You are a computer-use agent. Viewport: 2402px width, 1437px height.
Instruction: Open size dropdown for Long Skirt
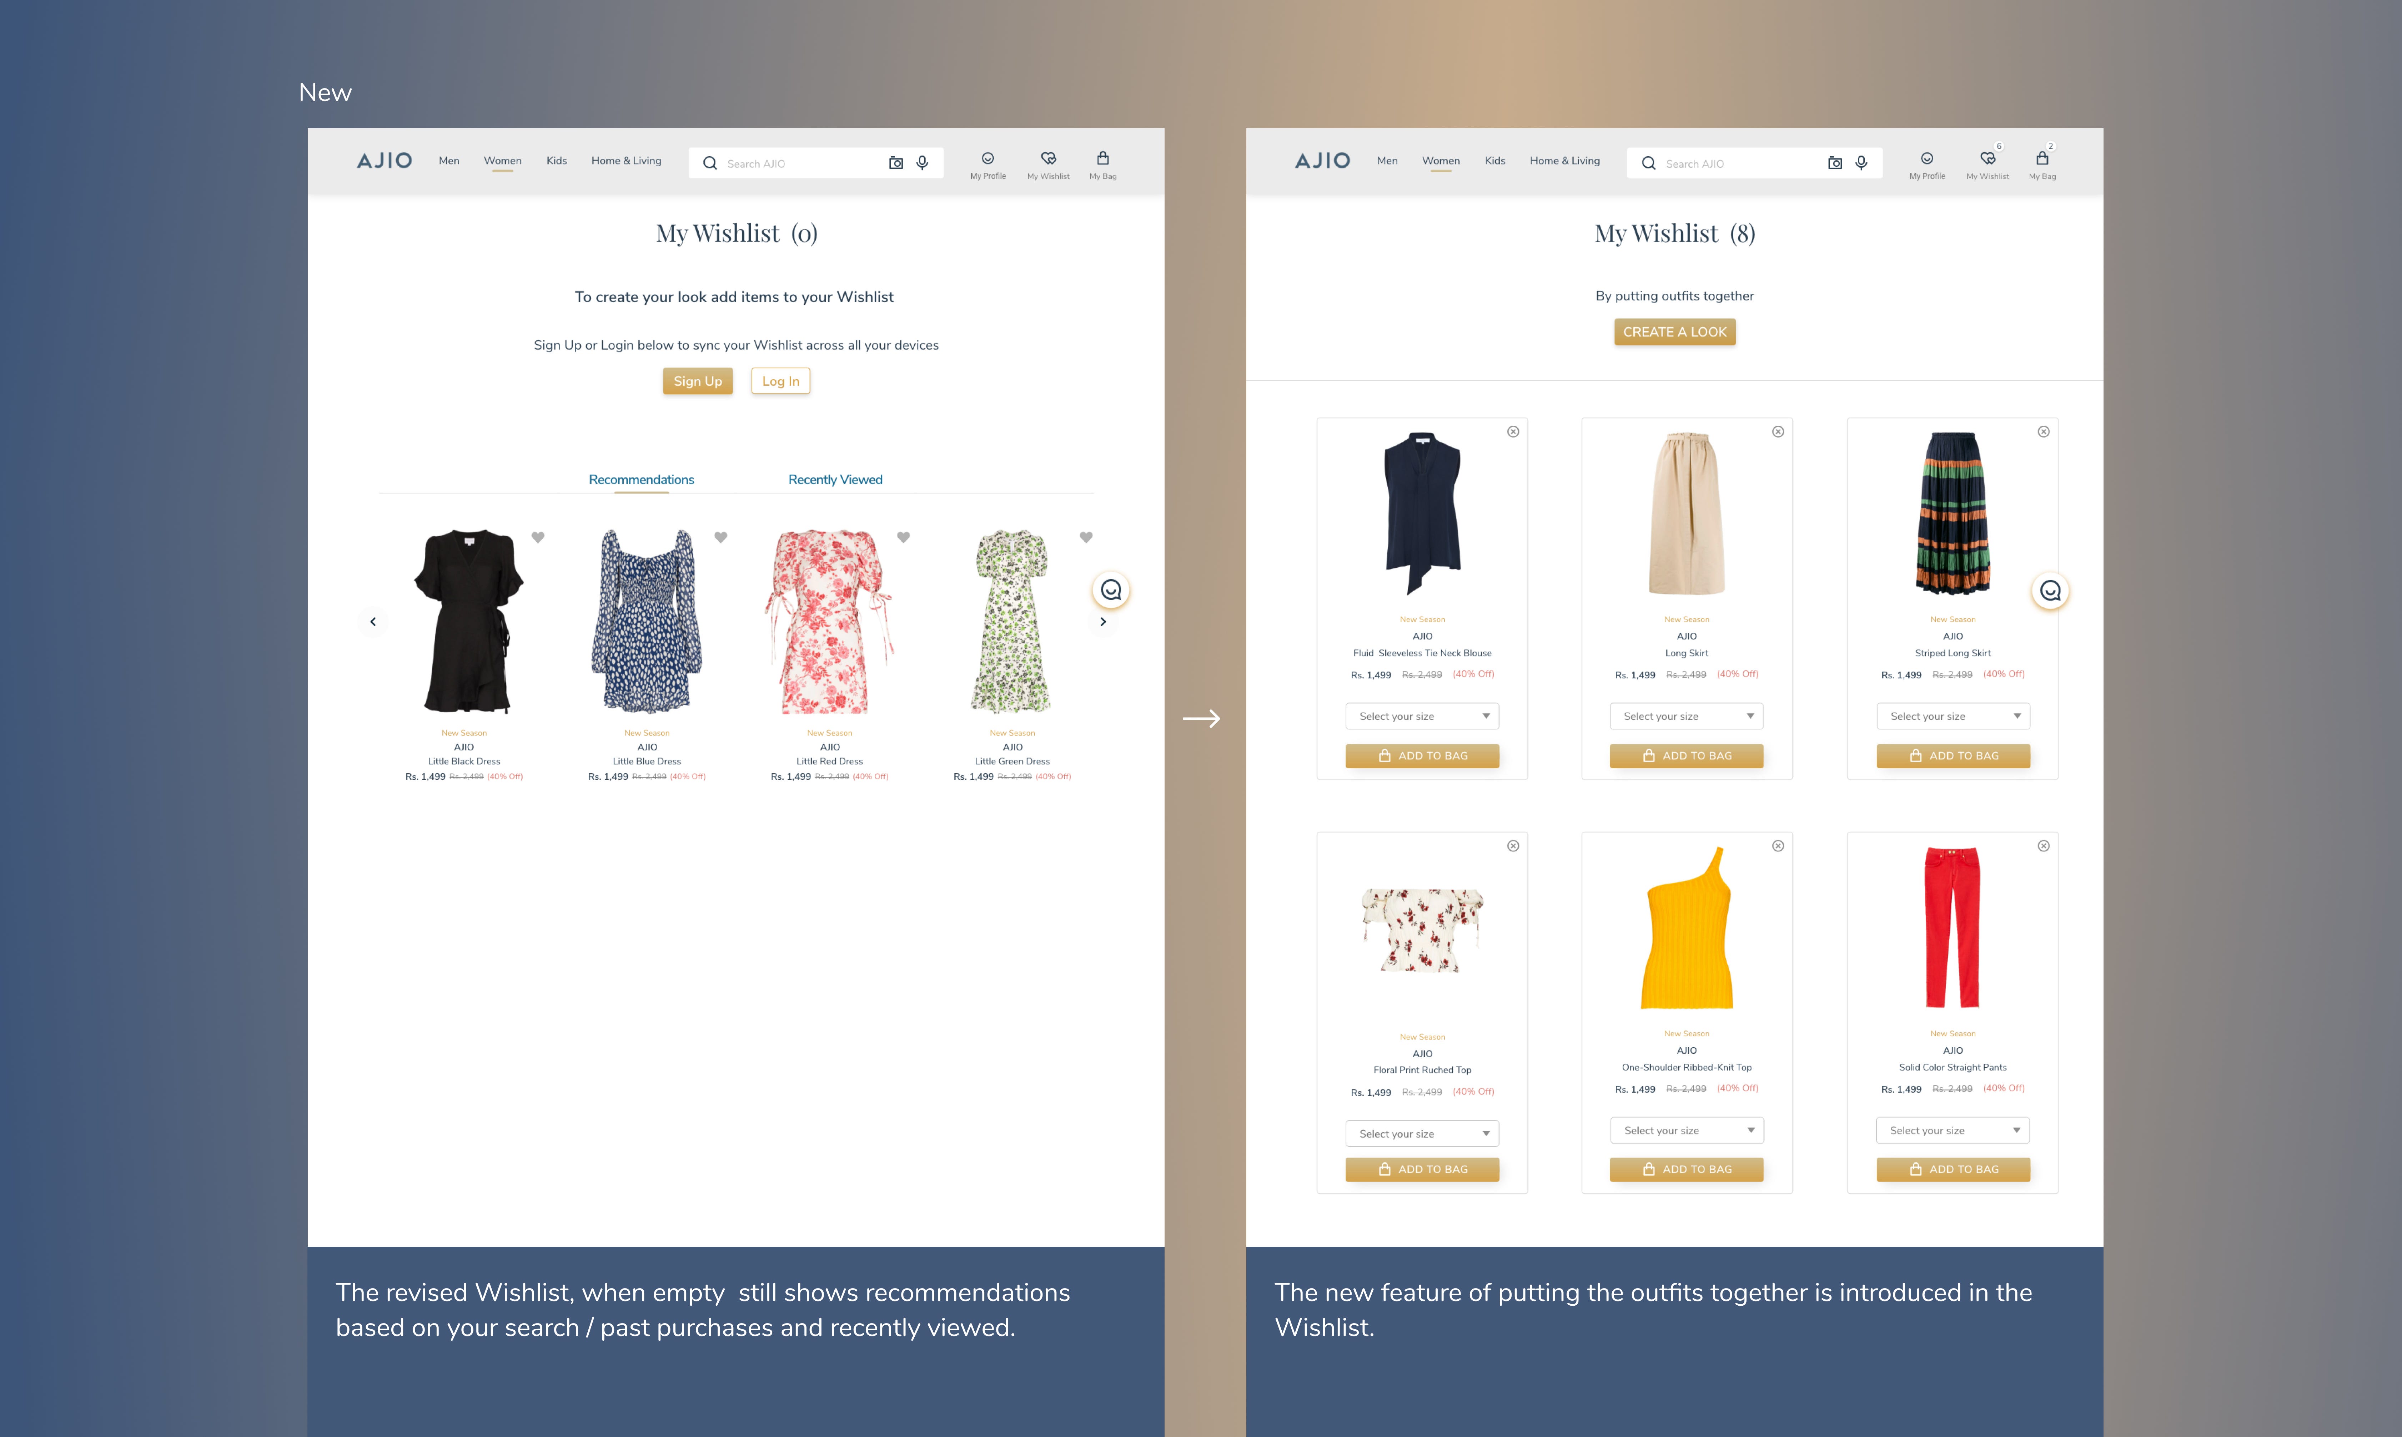click(1686, 717)
